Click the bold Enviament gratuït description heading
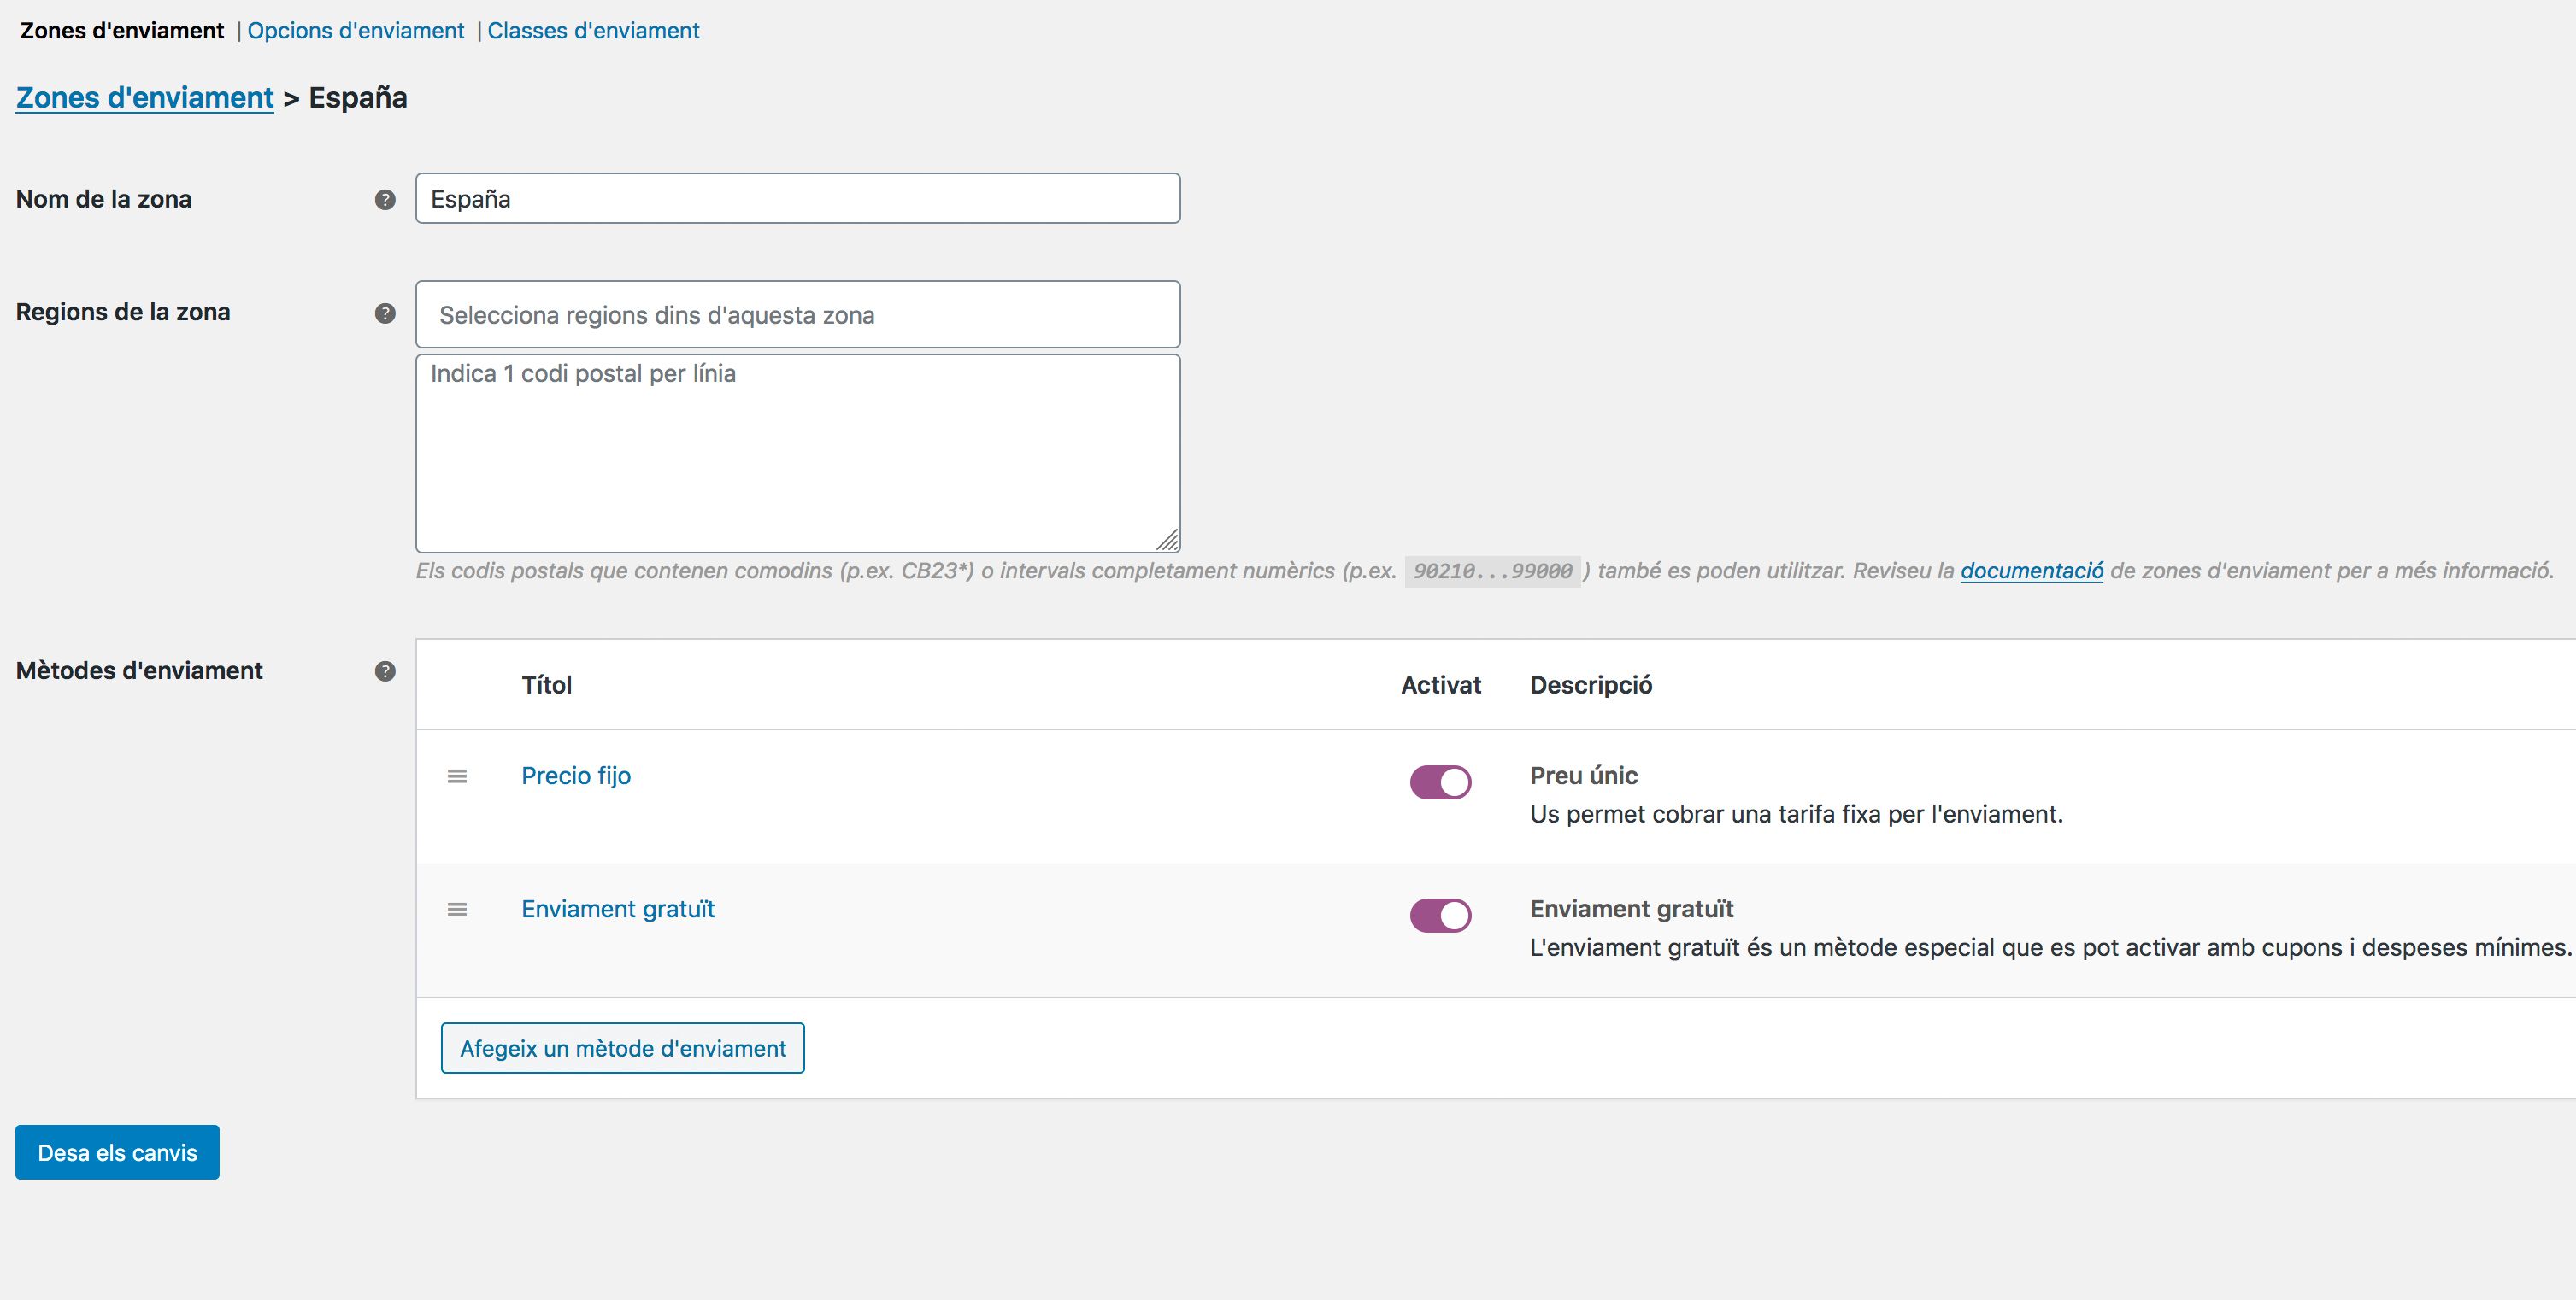 [1632, 910]
